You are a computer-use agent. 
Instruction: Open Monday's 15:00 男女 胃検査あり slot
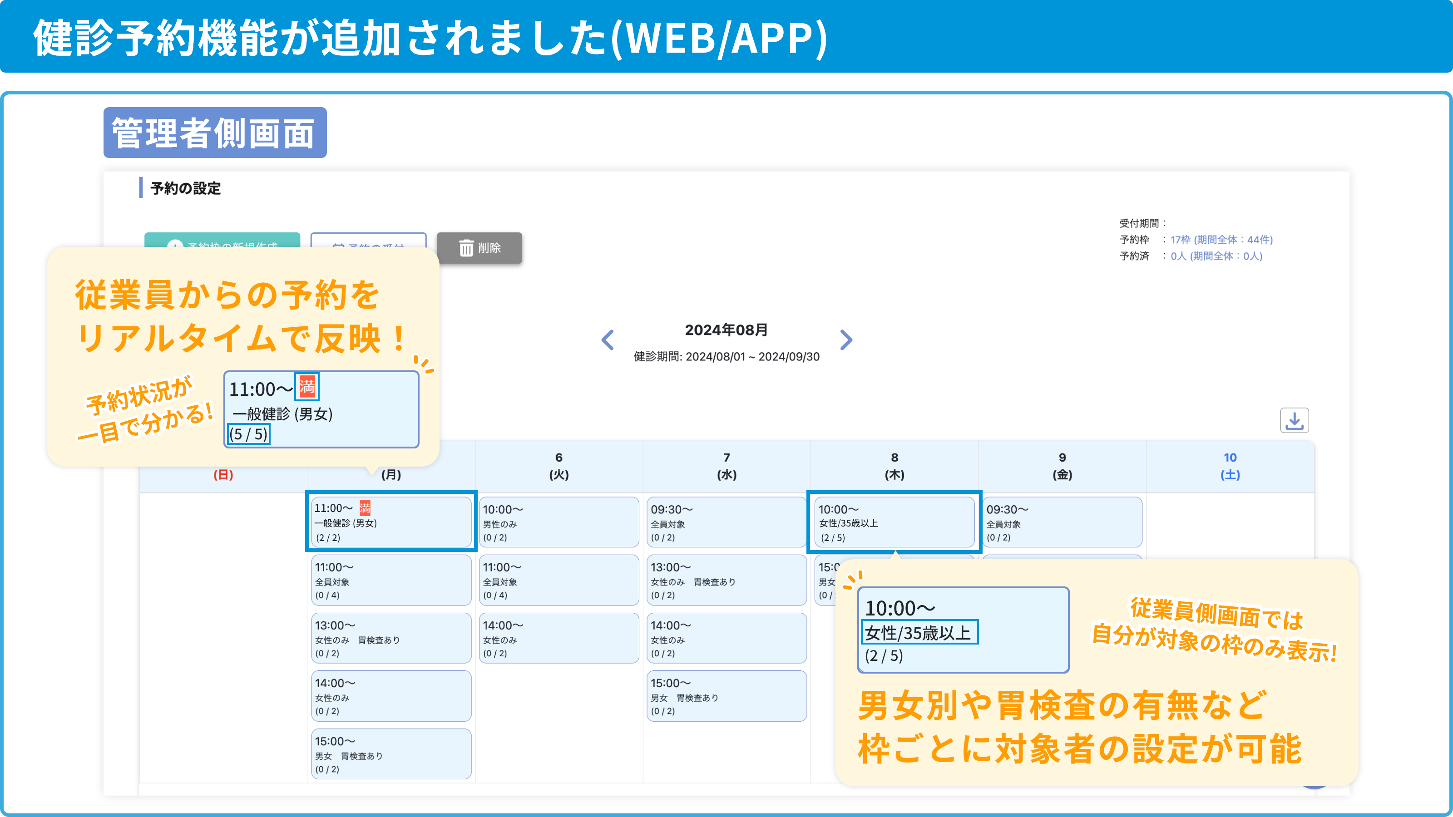[x=391, y=754]
